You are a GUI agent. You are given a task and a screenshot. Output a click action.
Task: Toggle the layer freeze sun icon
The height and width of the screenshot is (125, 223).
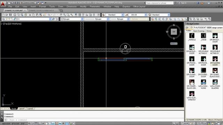coord(9,19)
